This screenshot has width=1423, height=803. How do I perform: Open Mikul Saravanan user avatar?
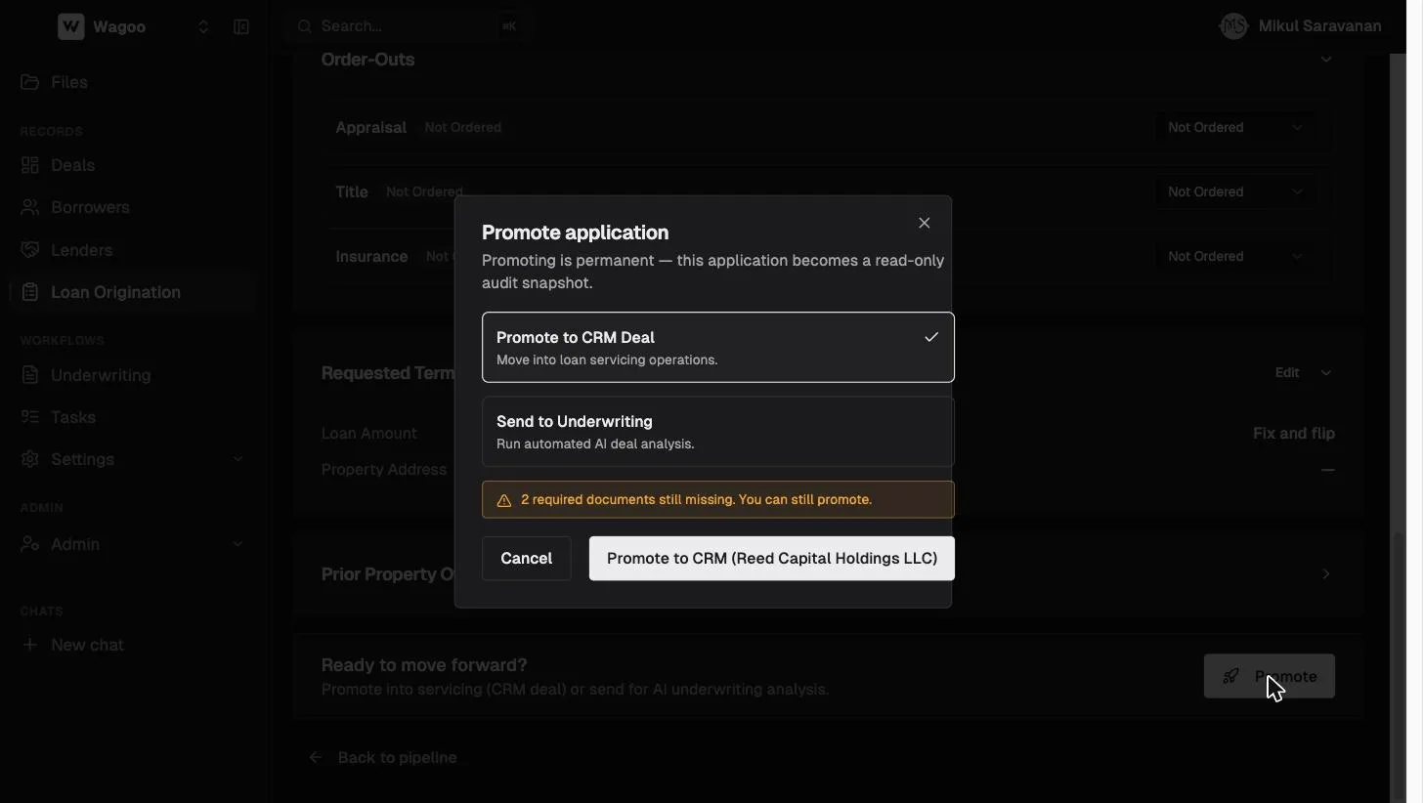click(x=1234, y=26)
